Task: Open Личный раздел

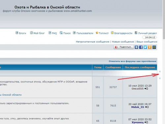Action: coord(146,33)
